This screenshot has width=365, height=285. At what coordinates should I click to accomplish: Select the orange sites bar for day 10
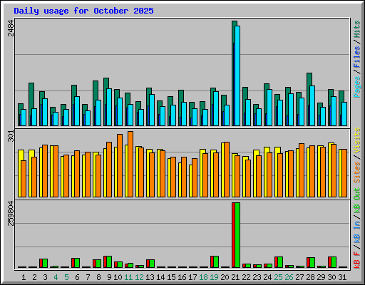(120, 165)
